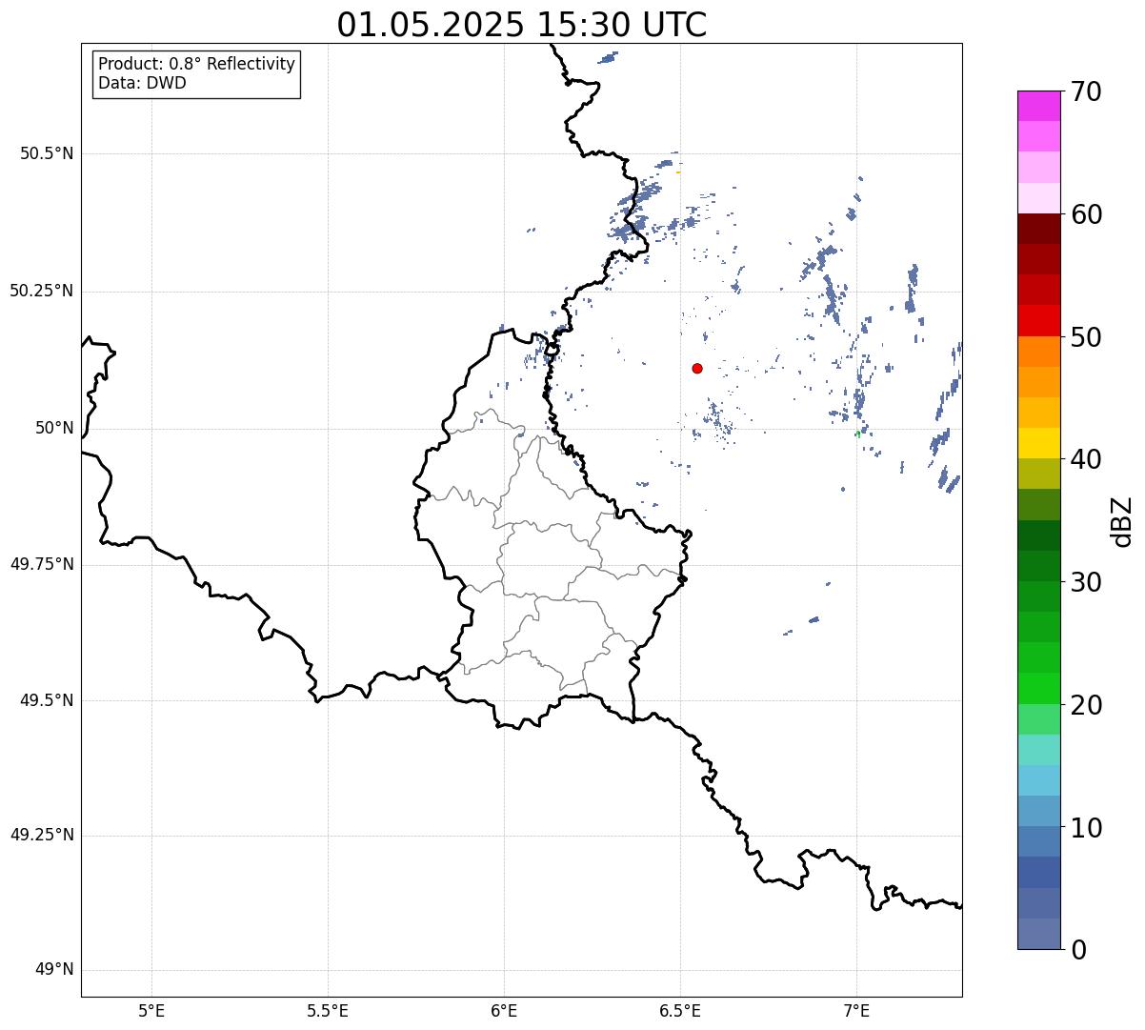Select the "Product: 0.8° Reflectivity" label
1145x1030 pixels.
[197, 64]
